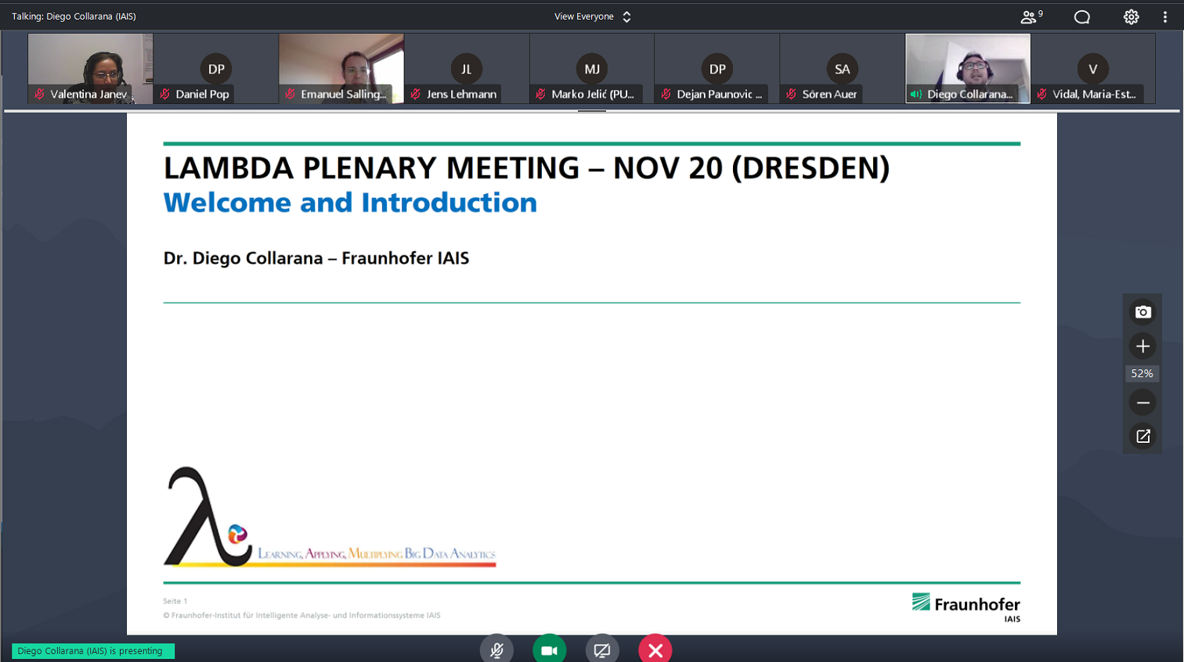1184x662 pixels.
Task: Click Vidal, Maria-Est's muted mic icon
Action: click(1042, 94)
